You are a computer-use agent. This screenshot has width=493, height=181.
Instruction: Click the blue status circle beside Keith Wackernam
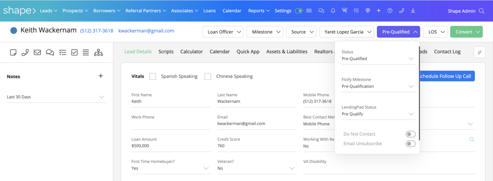tap(13, 31)
